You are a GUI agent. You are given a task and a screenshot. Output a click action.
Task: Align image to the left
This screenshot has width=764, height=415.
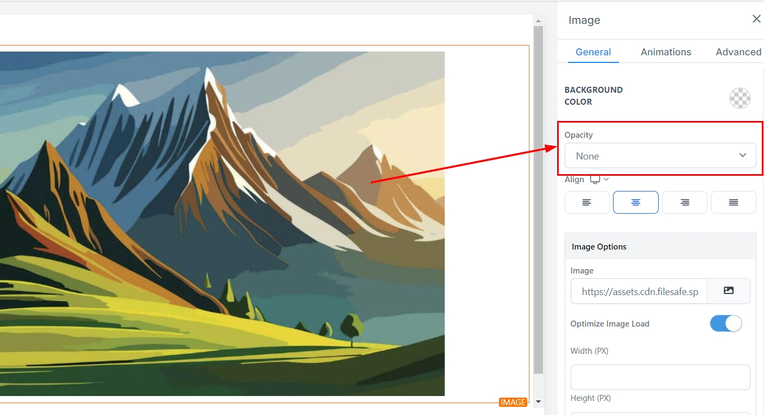pos(587,202)
